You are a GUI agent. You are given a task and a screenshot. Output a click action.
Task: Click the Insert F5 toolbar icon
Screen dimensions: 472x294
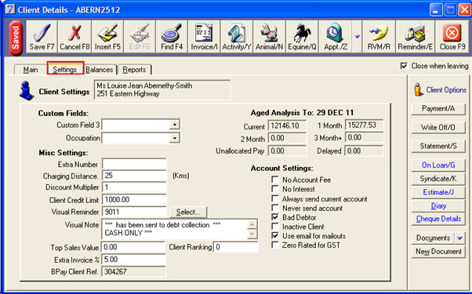(x=107, y=37)
